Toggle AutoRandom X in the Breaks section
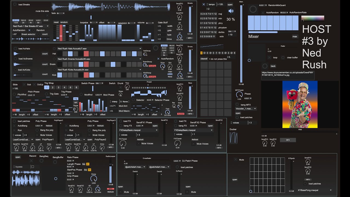 [29, 30]
